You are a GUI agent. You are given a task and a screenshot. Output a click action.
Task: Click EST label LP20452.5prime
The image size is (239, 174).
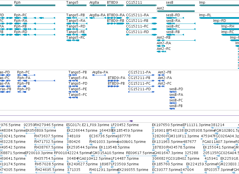click(x=125, y=125)
